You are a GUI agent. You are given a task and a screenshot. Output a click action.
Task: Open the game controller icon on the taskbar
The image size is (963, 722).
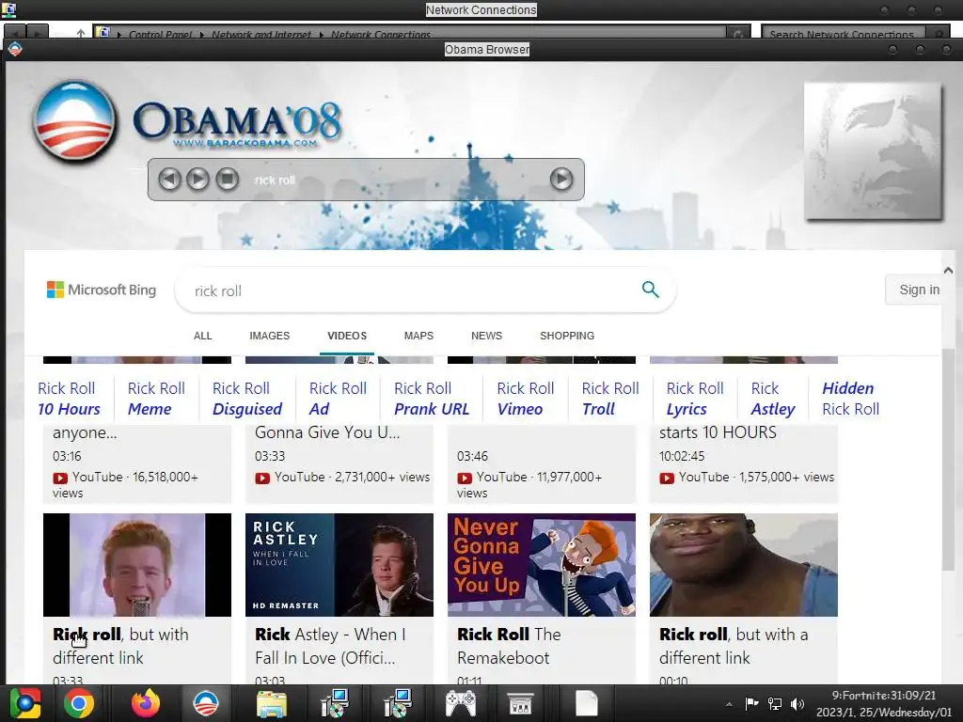(x=461, y=703)
